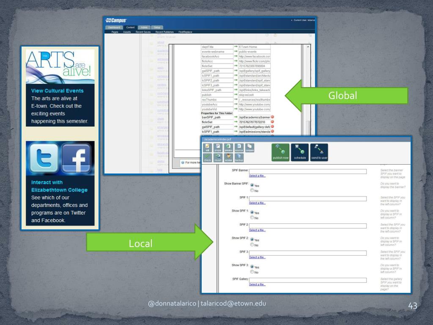Click the View Cultural Events link
The height and width of the screenshot is (325, 433).
57,91
